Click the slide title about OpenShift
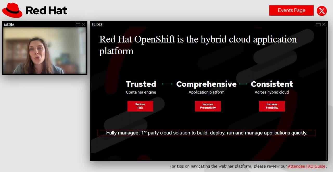Image resolution: width=333 pixels, height=172 pixels. coord(198,45)
